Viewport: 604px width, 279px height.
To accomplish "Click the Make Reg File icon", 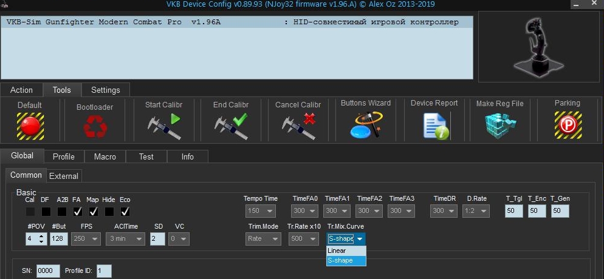I will [x=499, y=126].
